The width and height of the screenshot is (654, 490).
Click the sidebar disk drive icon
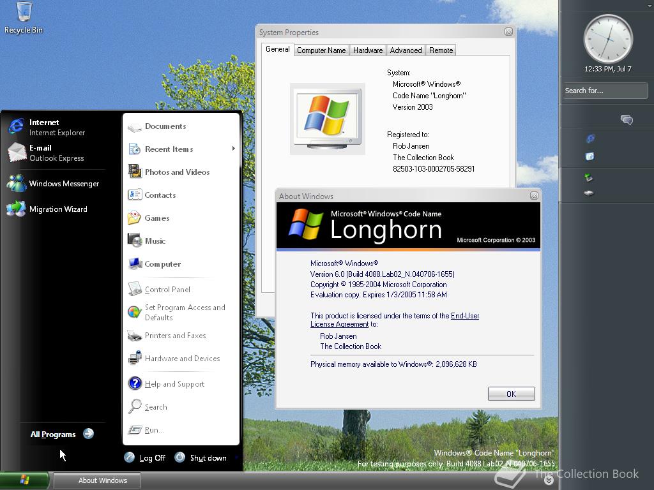(x=588, y=193)
